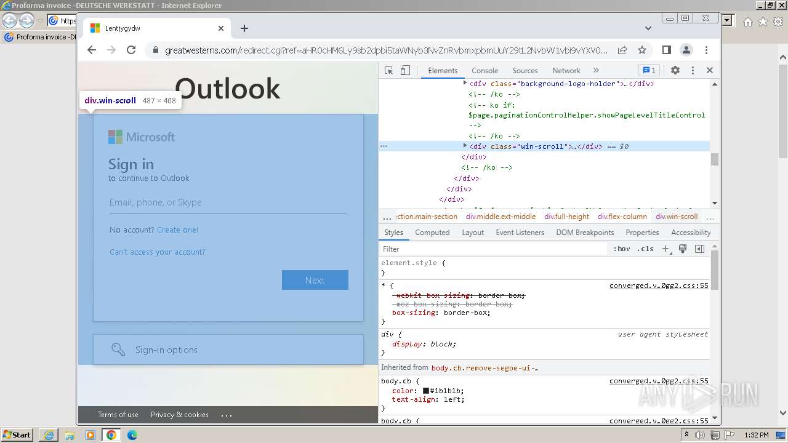This screenshot has width=788, height=443.
Task: Close the DevTools panel
Action: (710, 70)
